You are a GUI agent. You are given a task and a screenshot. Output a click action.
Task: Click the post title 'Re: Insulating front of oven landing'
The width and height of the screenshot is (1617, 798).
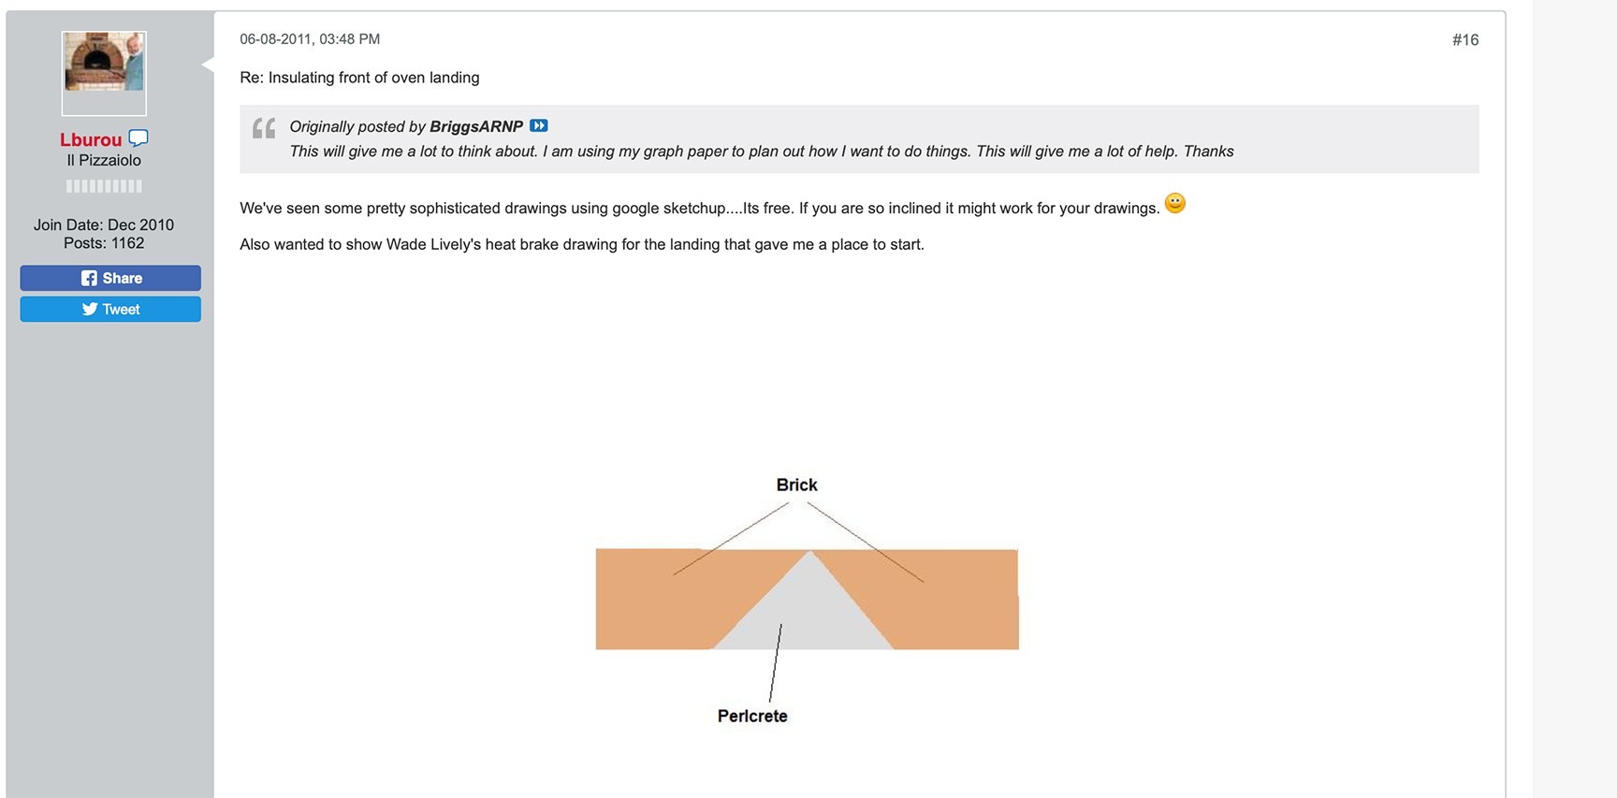click(359, 78)
